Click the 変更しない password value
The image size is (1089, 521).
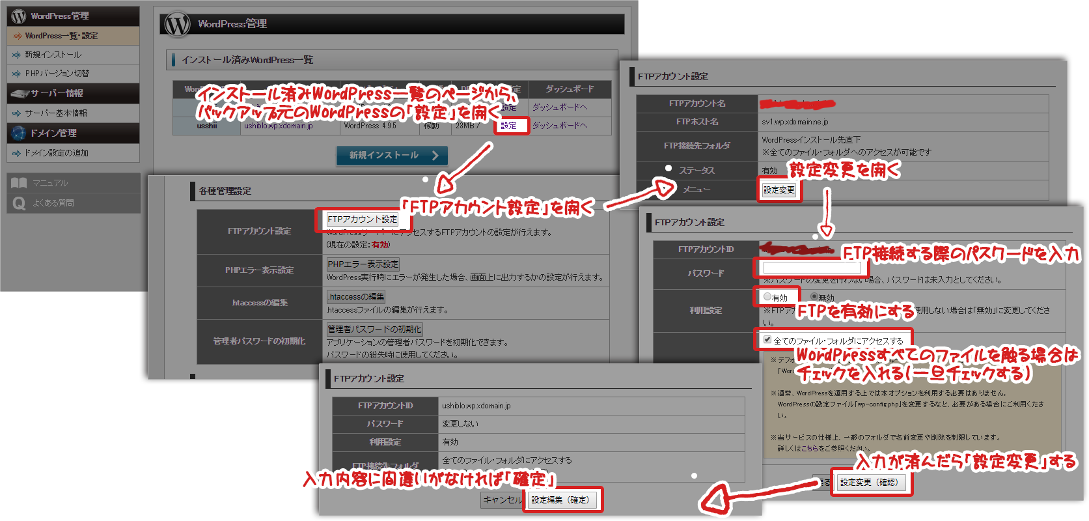pos(460,424)
